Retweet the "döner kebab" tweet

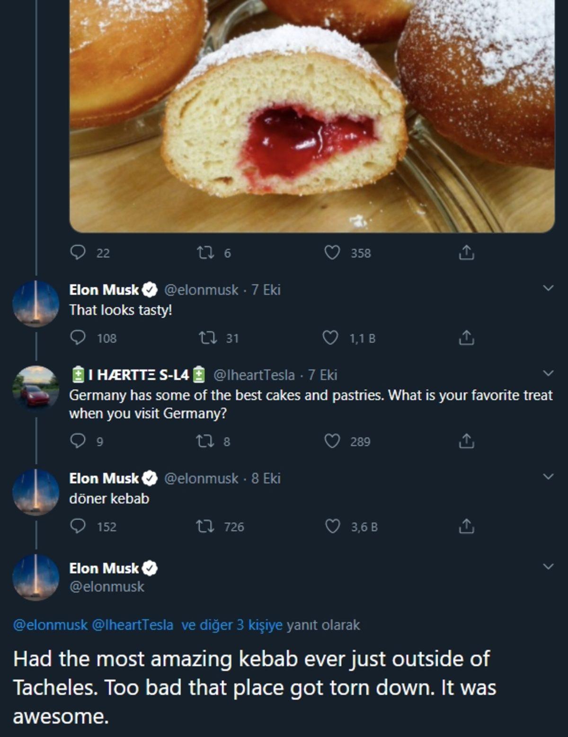(205, 526)
